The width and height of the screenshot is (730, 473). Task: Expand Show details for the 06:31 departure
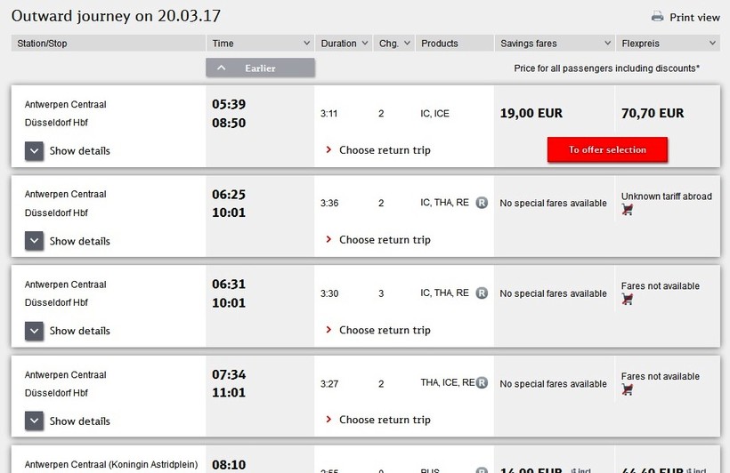[x=35, y=331]
